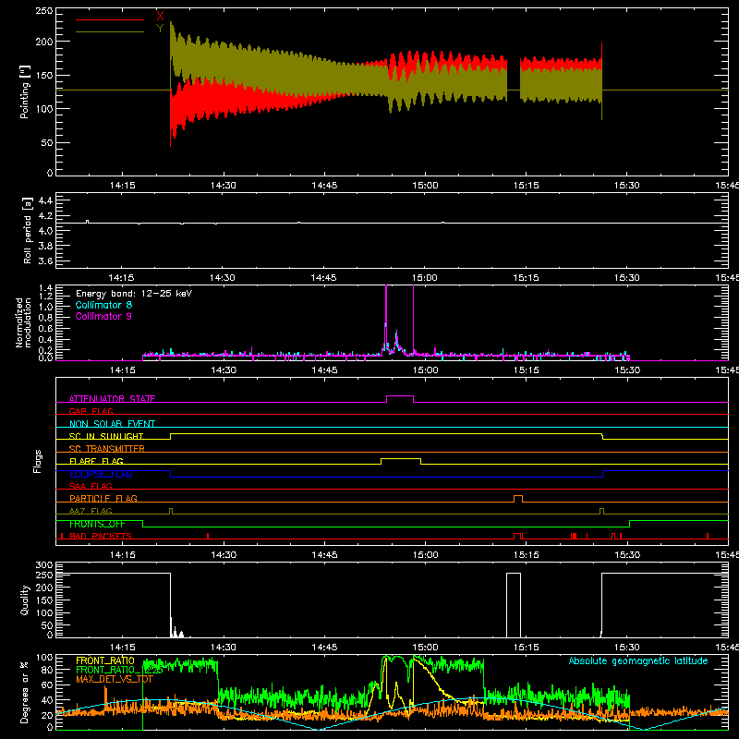Click the '4.4' tick on Roll period axis
This screenshot has width=739, height=739.
(x=45, y=200)
